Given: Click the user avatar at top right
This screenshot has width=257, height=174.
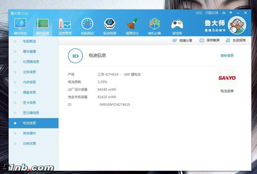Looking at the screenshot, I should (x=237, y=25).
